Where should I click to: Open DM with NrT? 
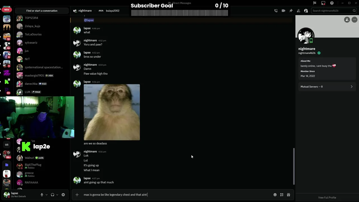[42, 59]
